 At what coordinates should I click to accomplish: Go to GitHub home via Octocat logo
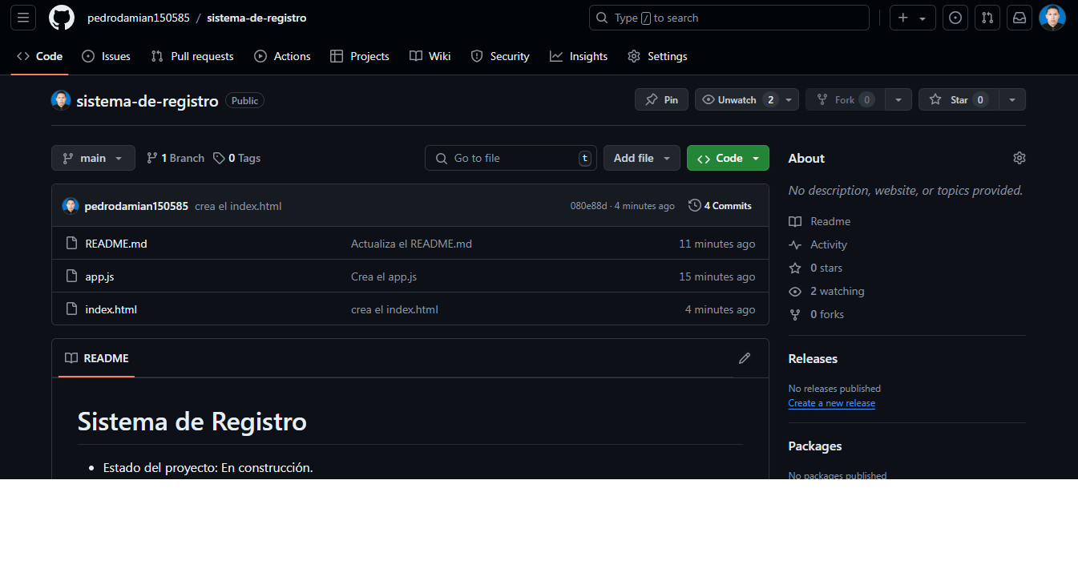click(62, 18)
